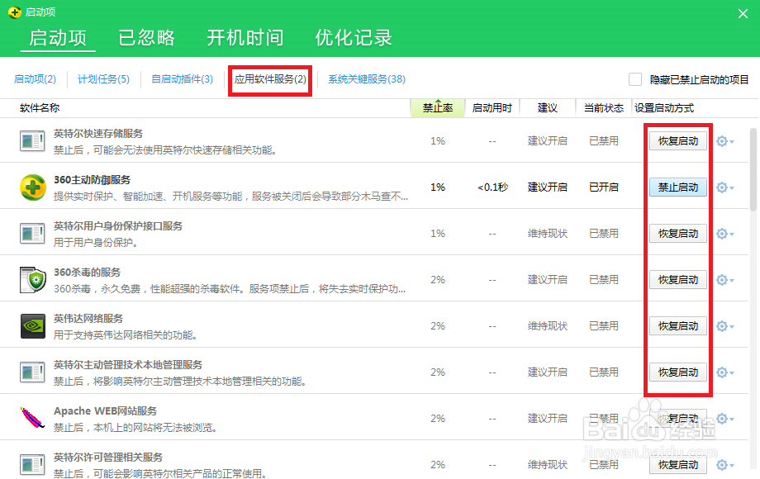Click the 英特尔主动管理技术本地管理服务 icon
The image size is (760, 479).
pyautogui.click(x=32, y=372)
